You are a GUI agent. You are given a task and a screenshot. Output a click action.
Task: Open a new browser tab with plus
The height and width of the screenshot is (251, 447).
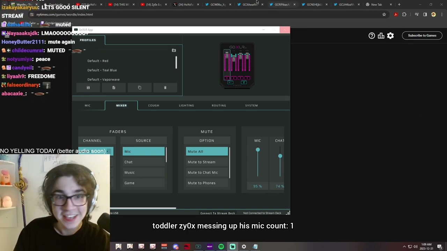[x=399, y=5]
